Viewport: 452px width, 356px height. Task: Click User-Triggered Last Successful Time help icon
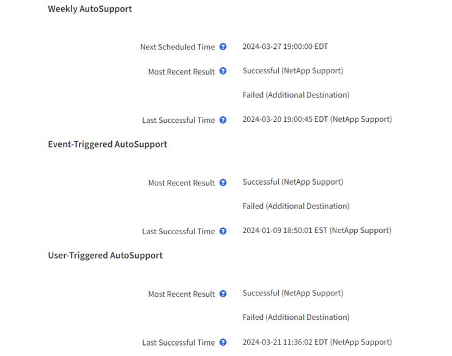click(223, 343)
